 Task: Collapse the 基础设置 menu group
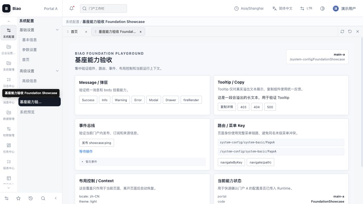[40, 30]
